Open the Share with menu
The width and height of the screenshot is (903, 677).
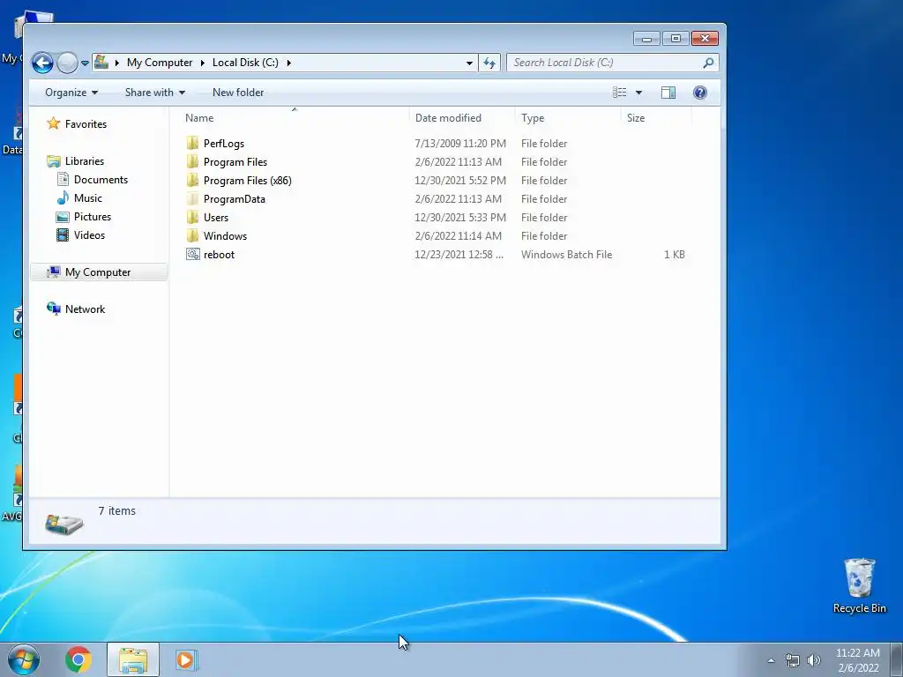(x=155, y=93)
